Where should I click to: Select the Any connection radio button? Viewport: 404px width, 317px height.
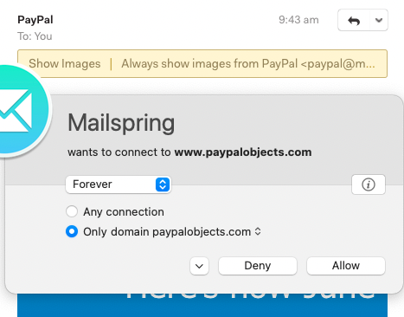pos(72,211)
